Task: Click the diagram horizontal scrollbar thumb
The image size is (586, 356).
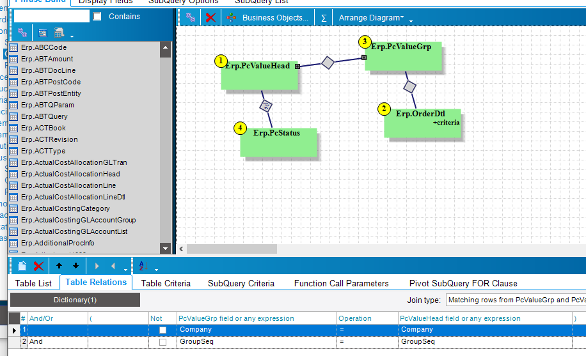Action: pyautogui.click(x=232, y=249)
